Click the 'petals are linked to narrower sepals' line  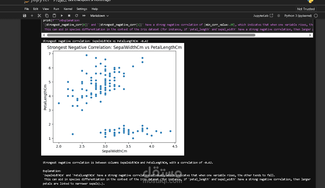(x=74, y=184)
